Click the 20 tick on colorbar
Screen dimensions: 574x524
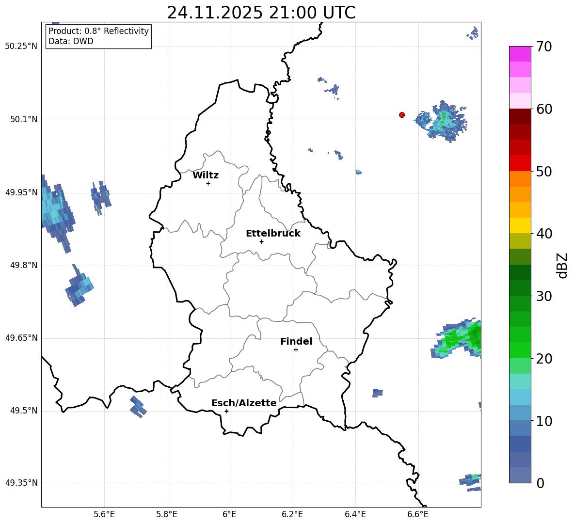tap(544, 359)
